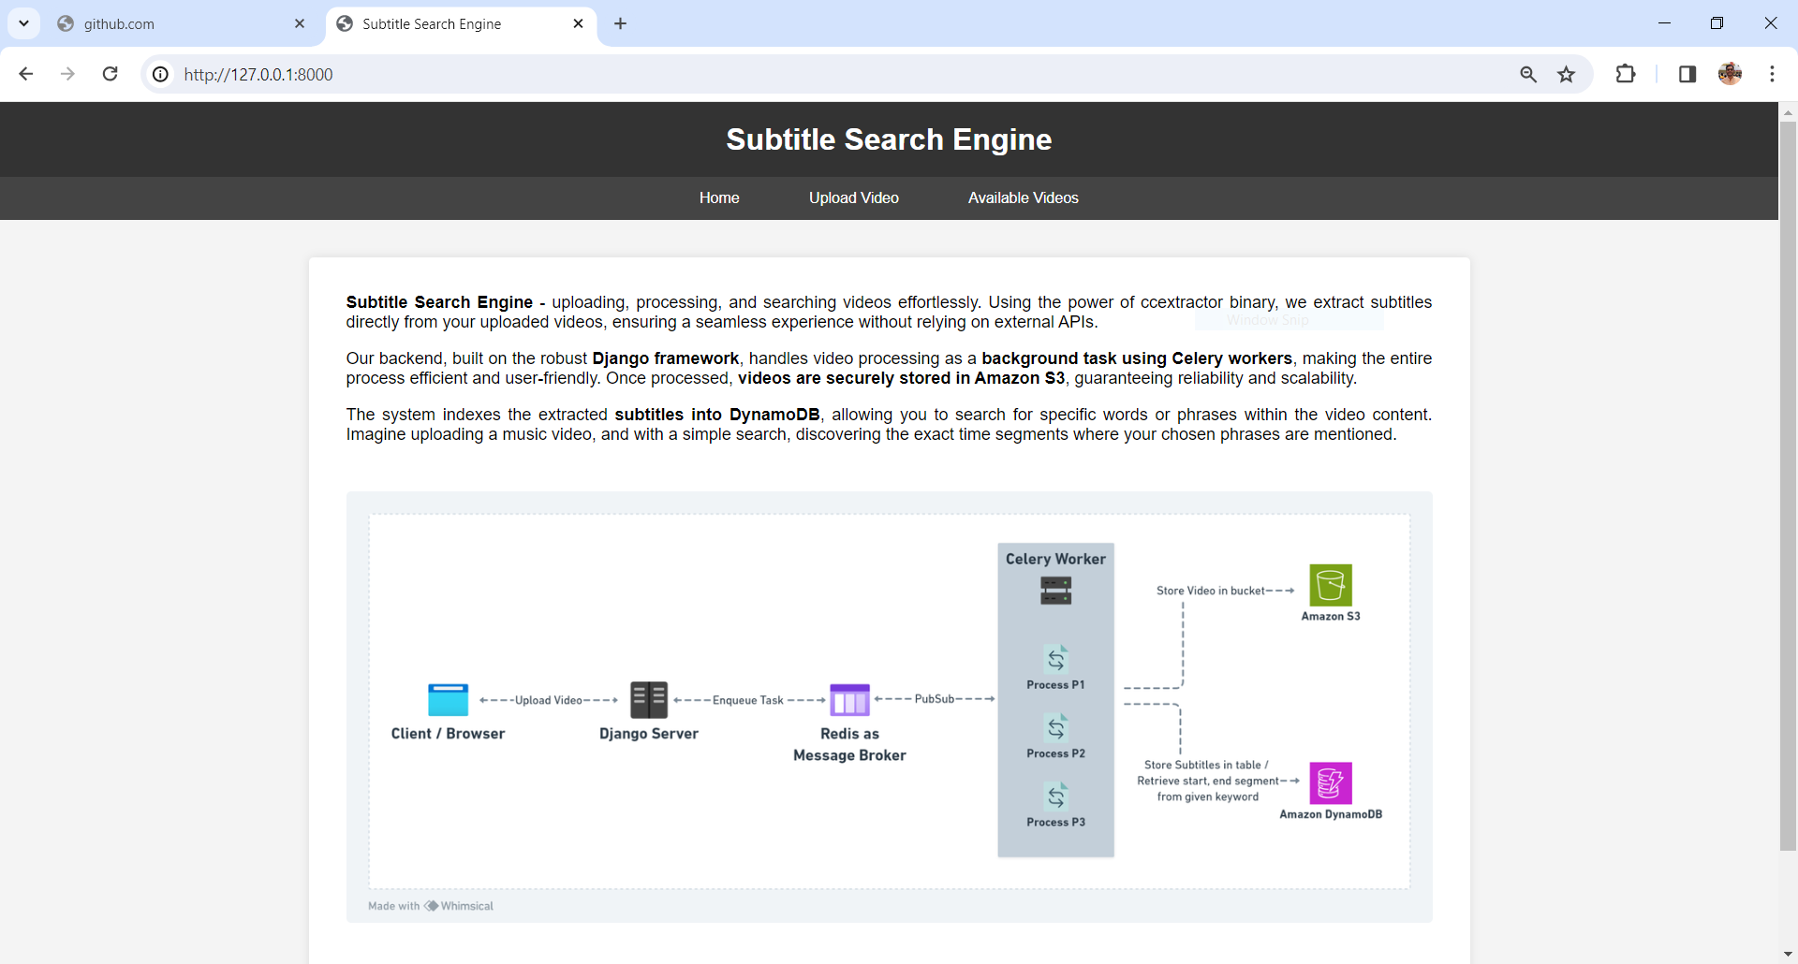Screen dimensions: 1798x964
Task: View site information icon
Action: 161,74
